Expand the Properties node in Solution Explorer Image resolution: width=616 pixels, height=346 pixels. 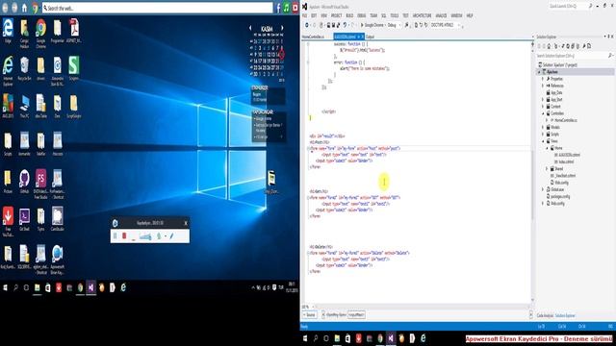[x=543, y=79]
